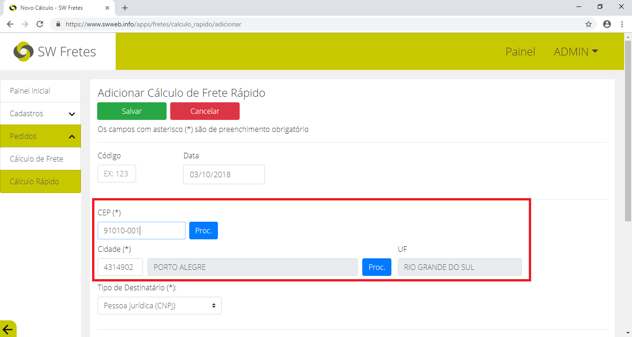This screenshot has height=337, width=632.
Task: Click the green Salvar button
Action: point(132,111)
